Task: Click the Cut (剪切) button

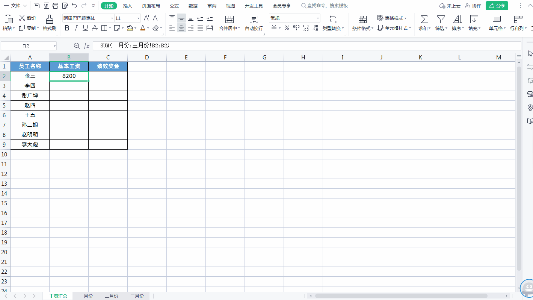Action: click(x=27, y=18)
